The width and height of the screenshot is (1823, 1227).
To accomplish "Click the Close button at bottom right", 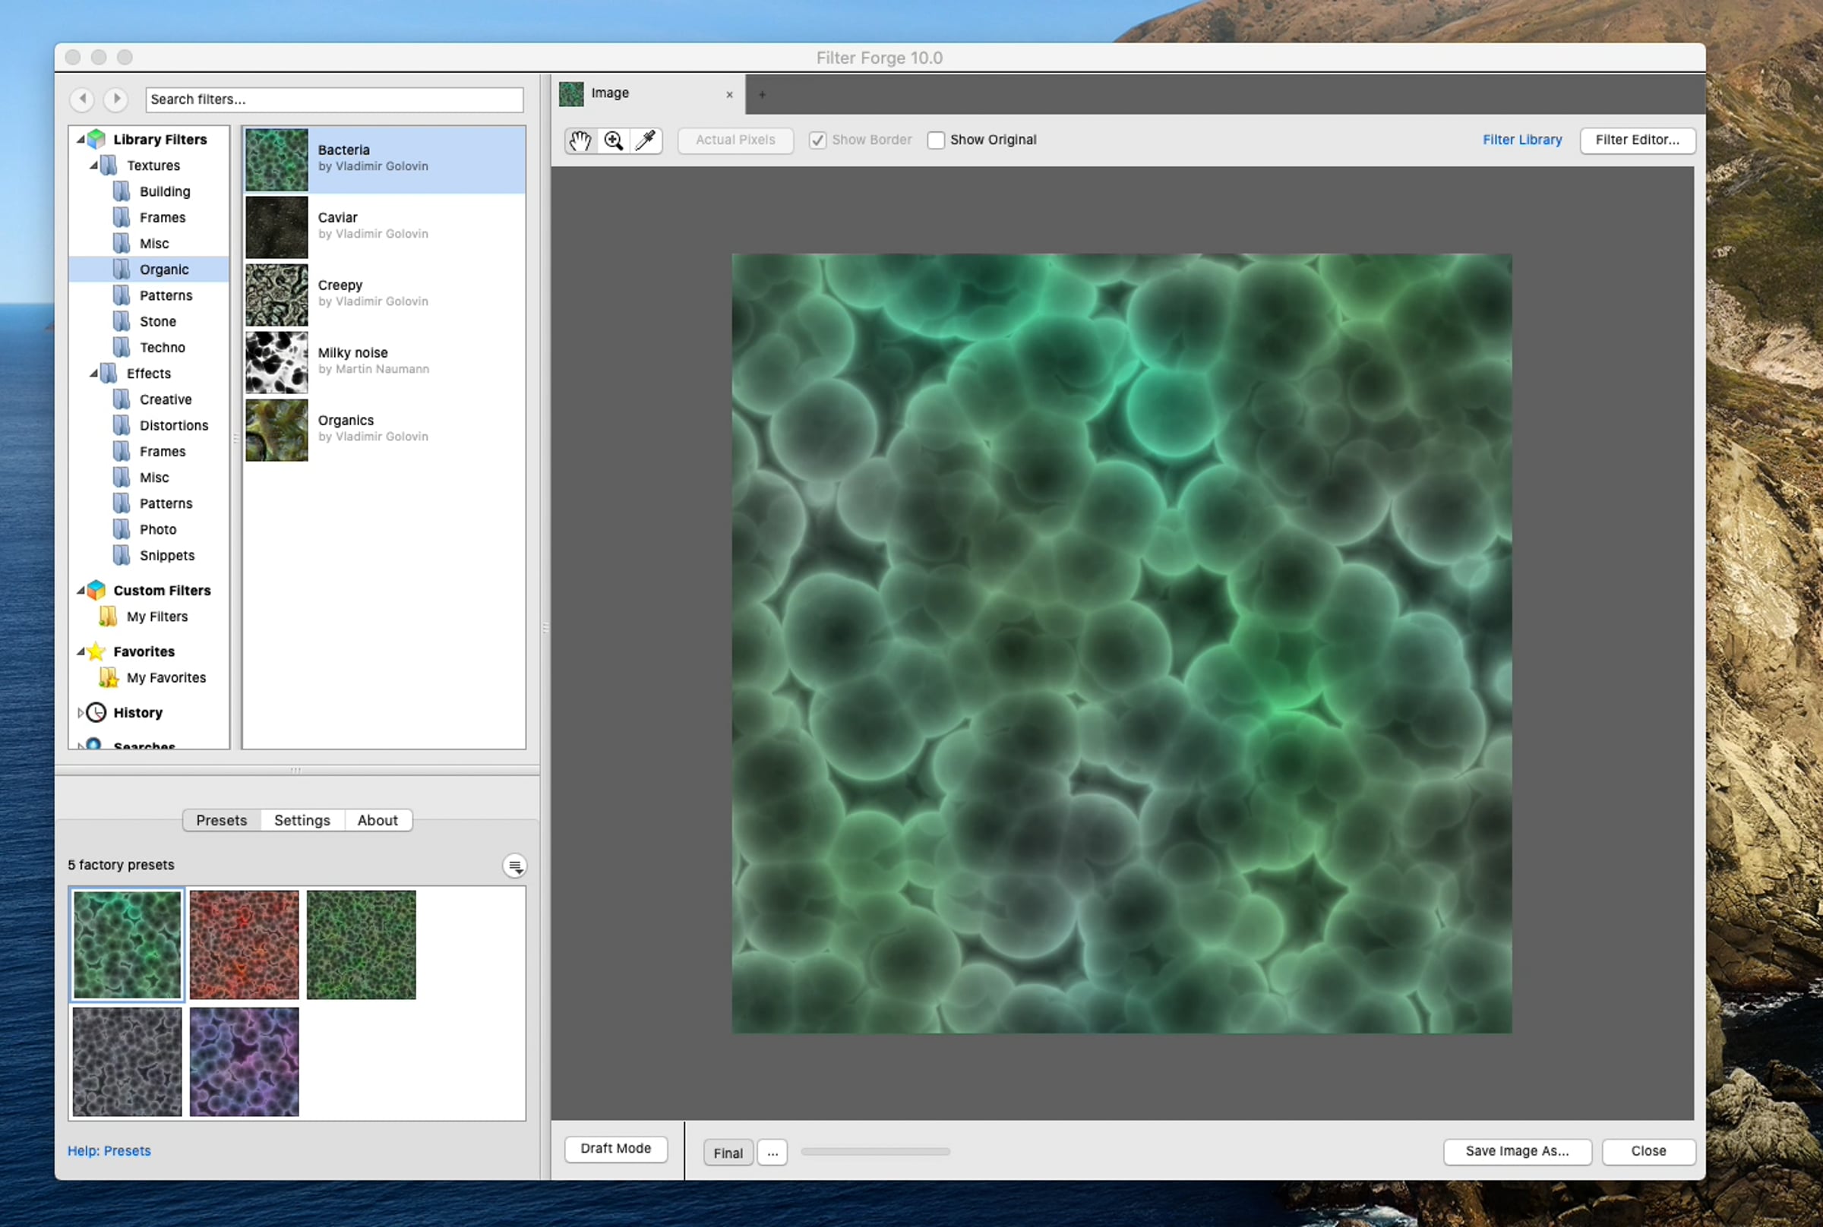I will 1648,1151.
